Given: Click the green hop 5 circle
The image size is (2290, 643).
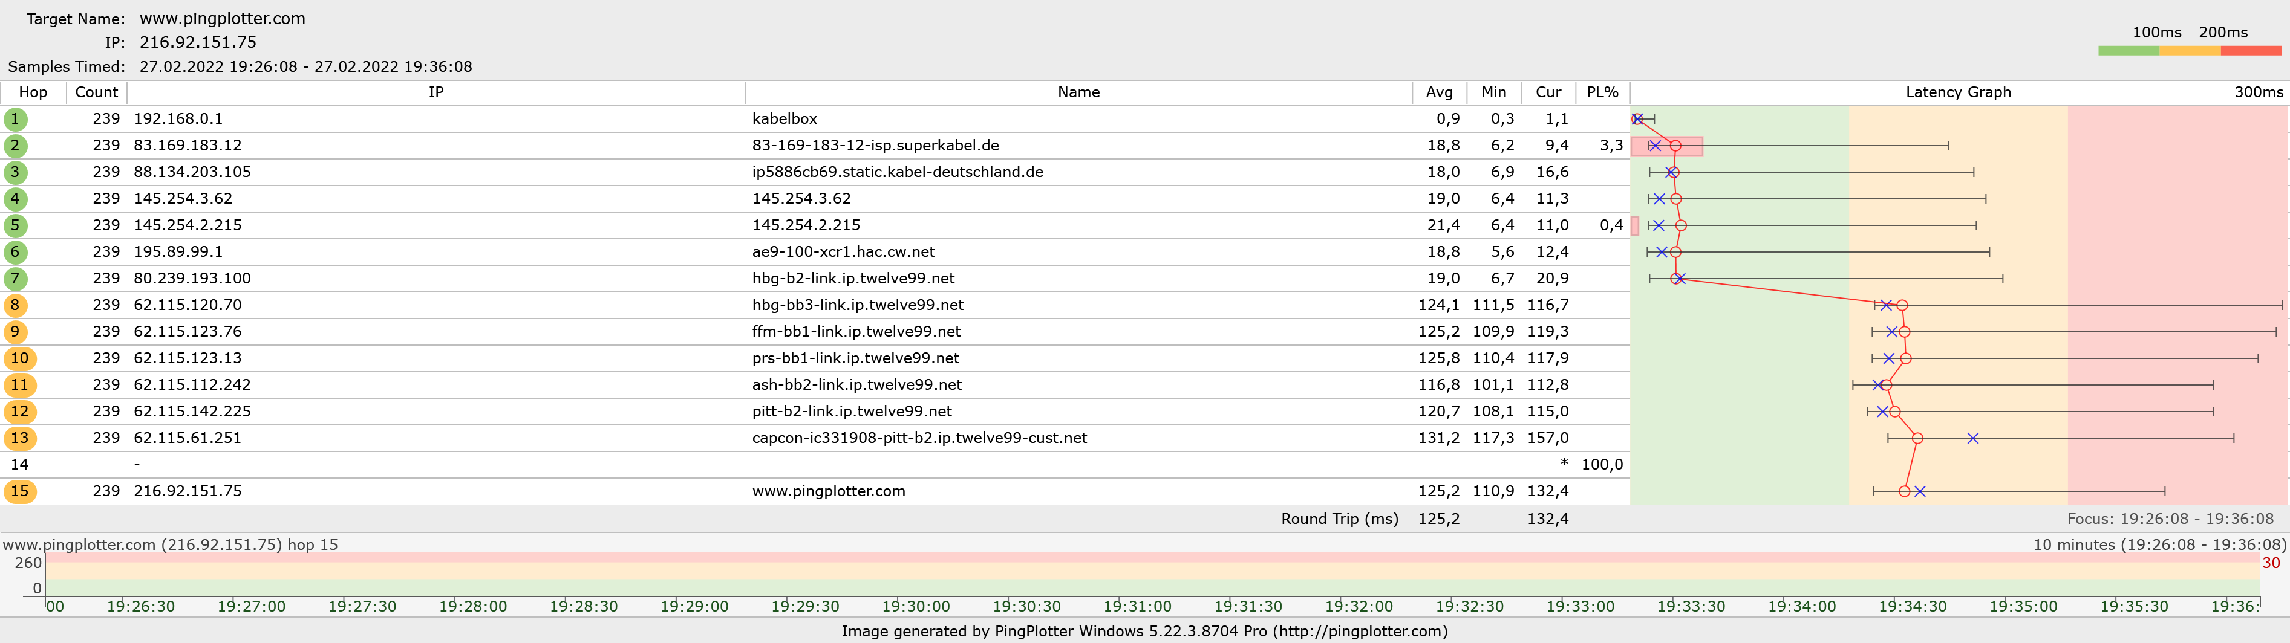Looking at the screenshot, I should coord(15,225).
